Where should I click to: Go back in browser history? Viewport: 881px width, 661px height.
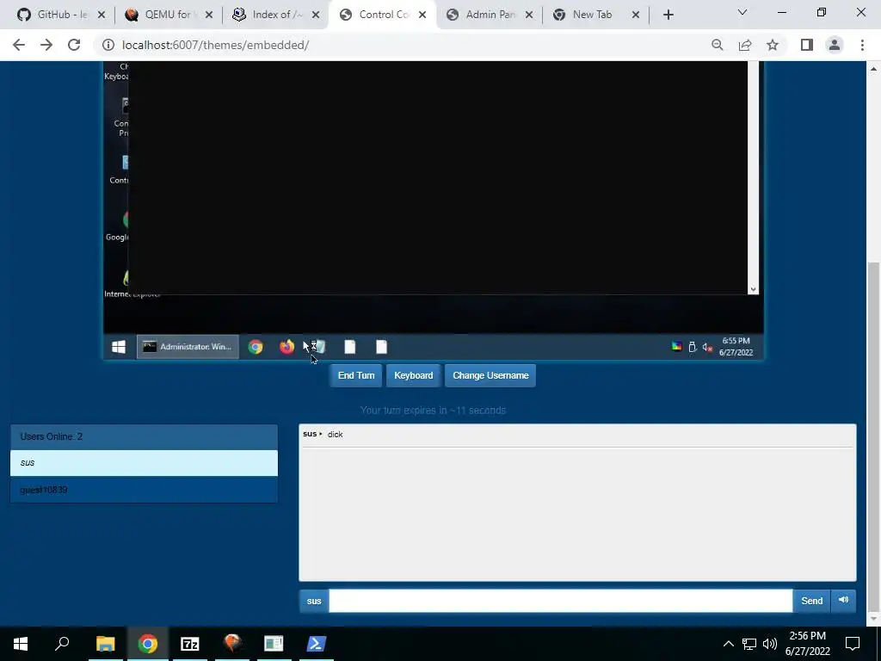click(19, 45)
